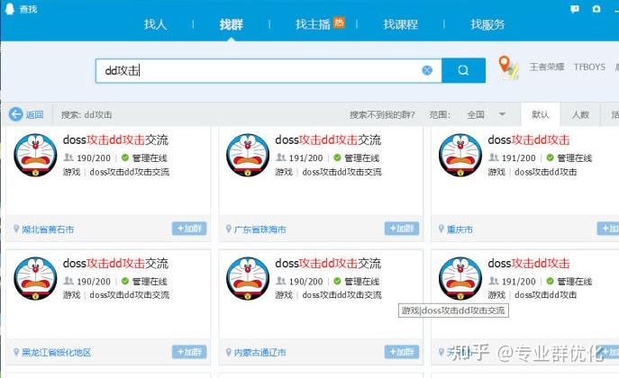Click the pin icon beside 黑龙江省绥化地区
This screenshot has height=378, width=619.
point(16,352)
